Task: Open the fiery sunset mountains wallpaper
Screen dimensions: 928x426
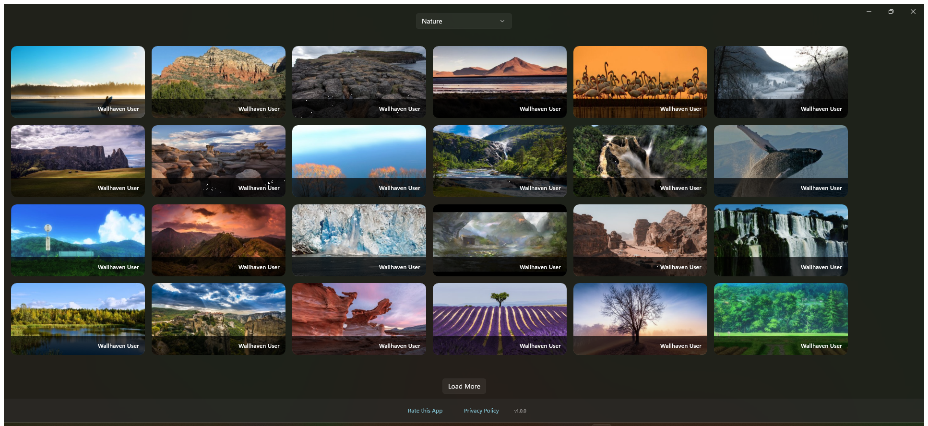Action: (x=218, y=240)
